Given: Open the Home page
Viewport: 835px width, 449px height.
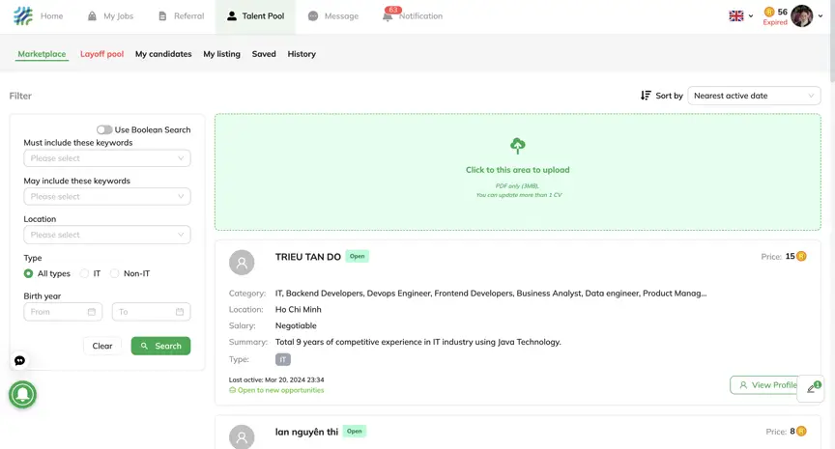Looking at the screenshot, I should (51, 16).
